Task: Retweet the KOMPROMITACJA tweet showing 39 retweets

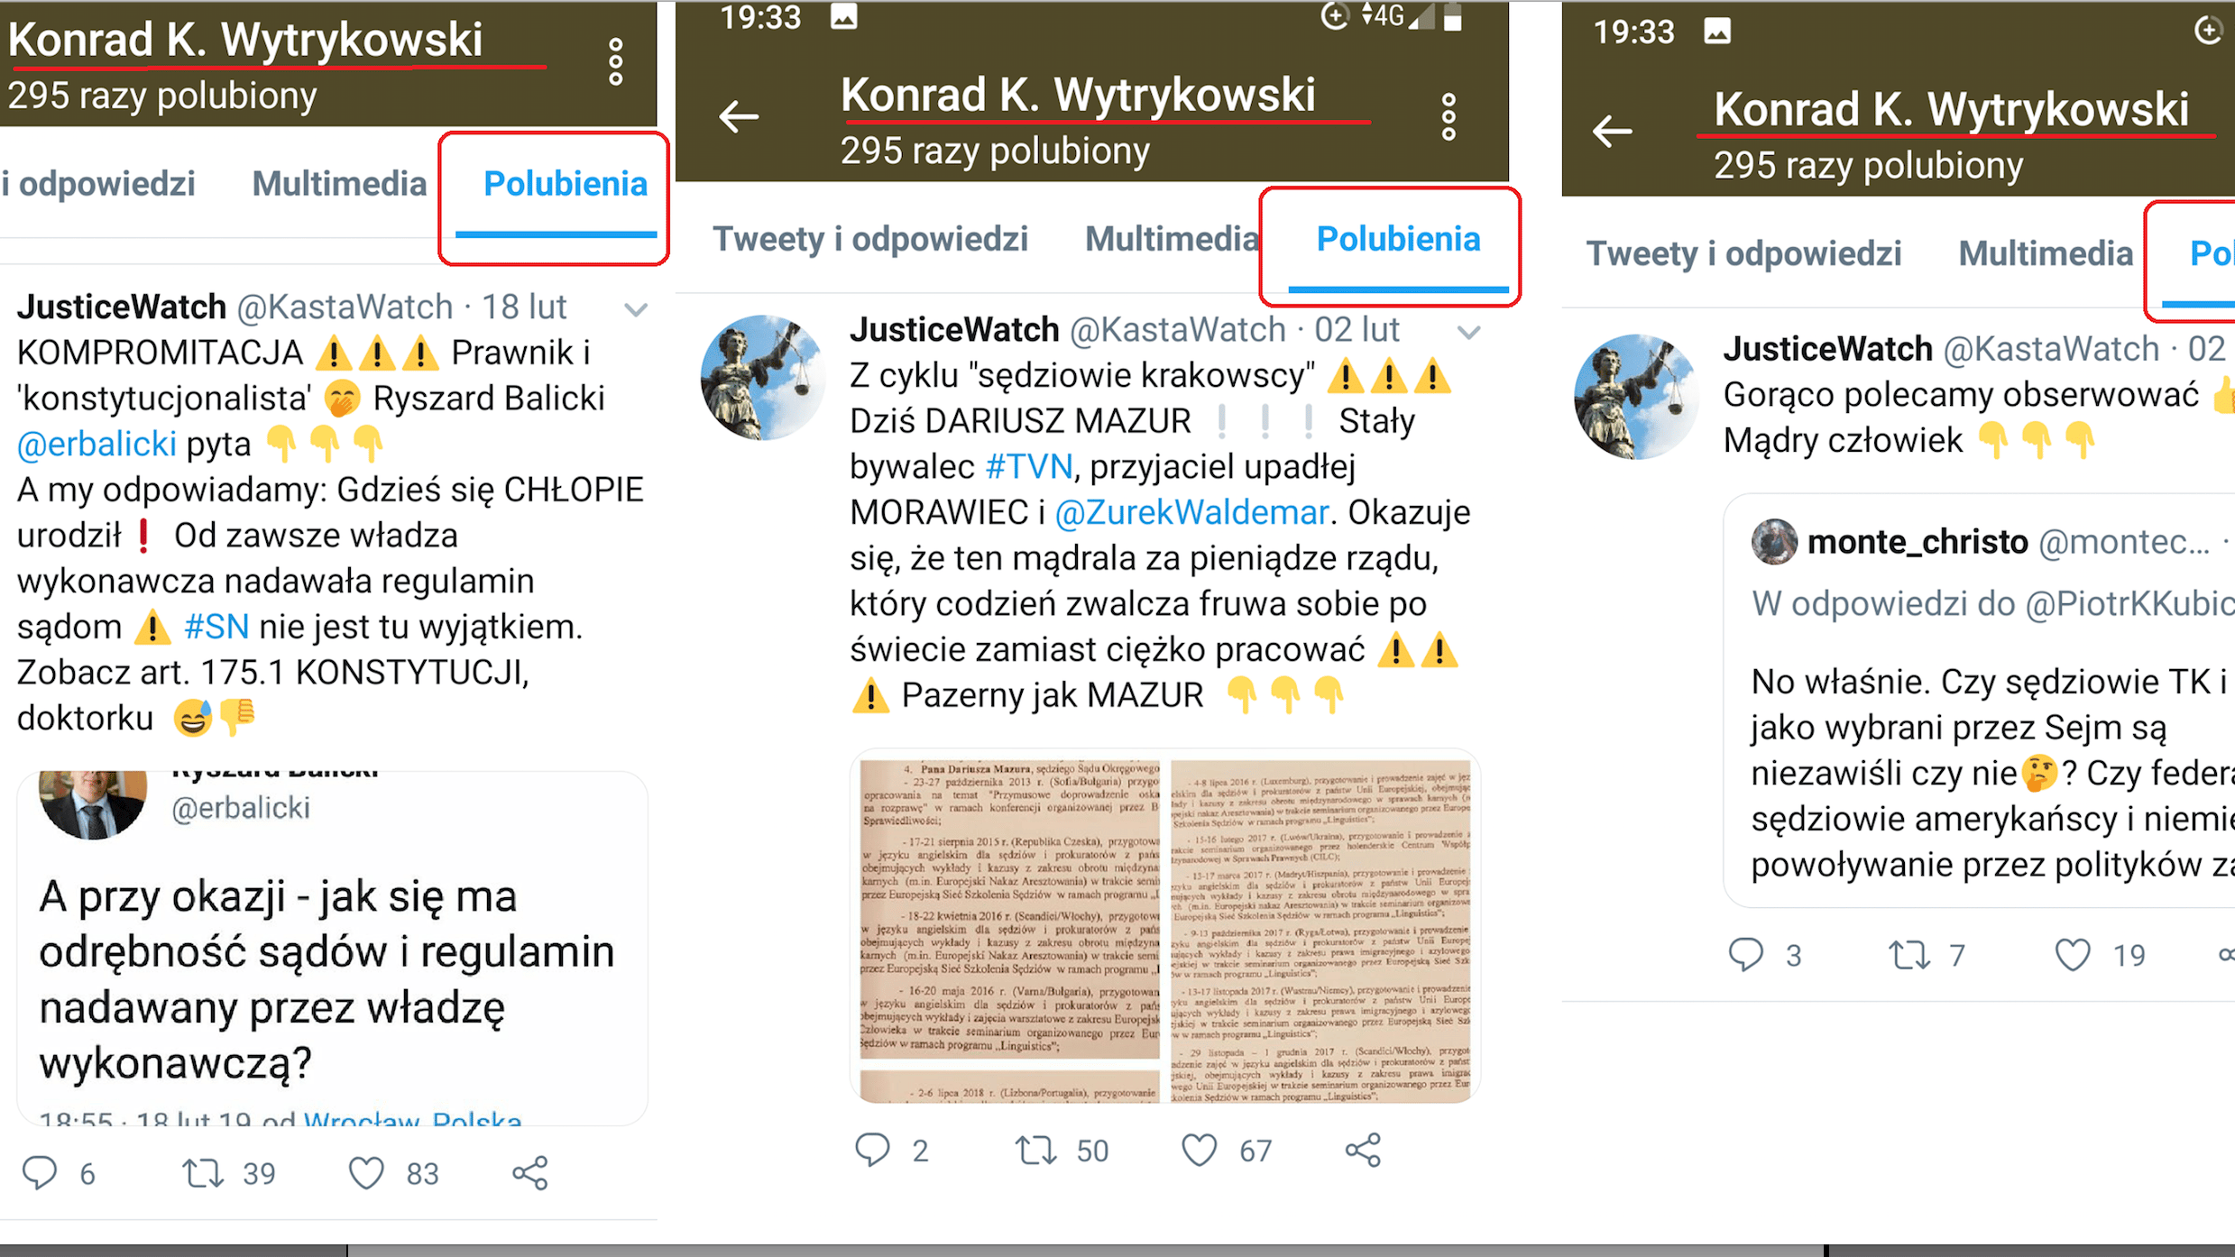Action: click(x=203, y=1172)
